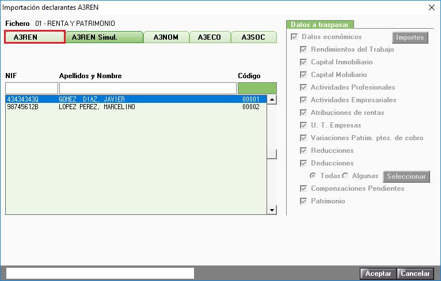The image size is (441, 281).
Task: Toggle Atribuciones de rentas checkbox
Action: 303,113
